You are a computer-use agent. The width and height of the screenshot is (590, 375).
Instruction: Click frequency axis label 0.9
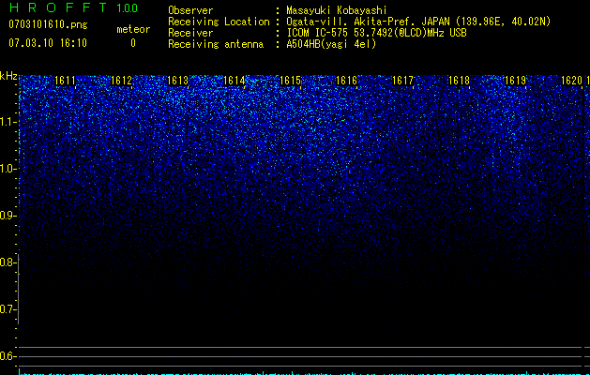(x=8, y=216)
